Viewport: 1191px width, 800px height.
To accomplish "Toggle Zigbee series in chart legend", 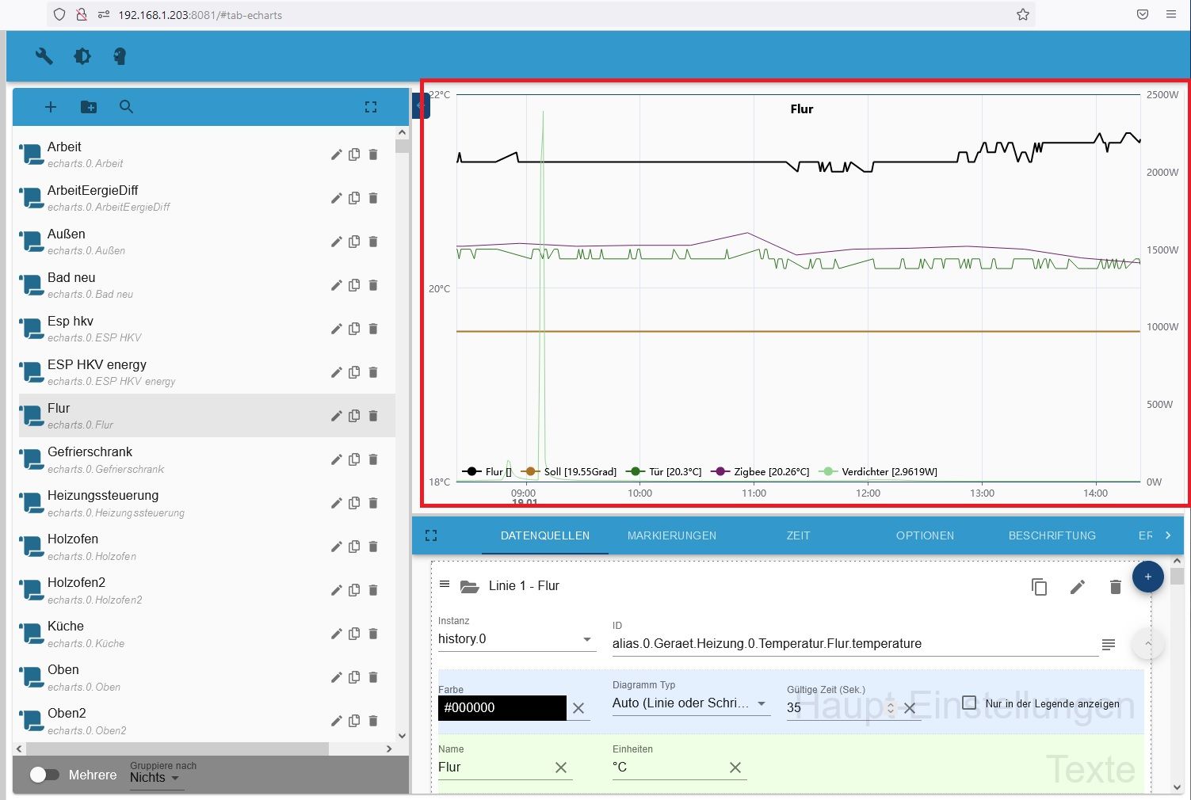I will tap(761, 471).
